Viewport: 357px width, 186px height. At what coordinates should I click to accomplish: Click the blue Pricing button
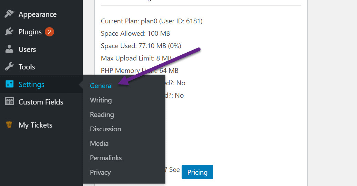point(197,172)
